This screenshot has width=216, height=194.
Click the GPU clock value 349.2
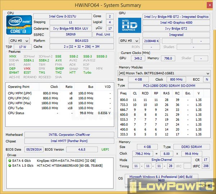pyautogui.click(x=138, y=58)
